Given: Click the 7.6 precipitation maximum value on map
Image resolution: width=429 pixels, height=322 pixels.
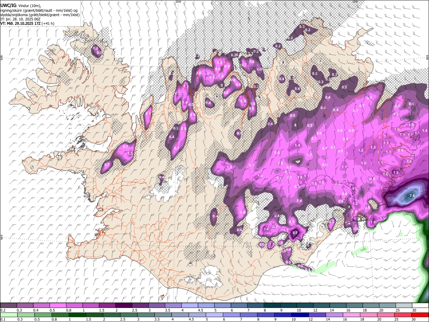Looking at the screenshot, I should [x=412, y=196].
